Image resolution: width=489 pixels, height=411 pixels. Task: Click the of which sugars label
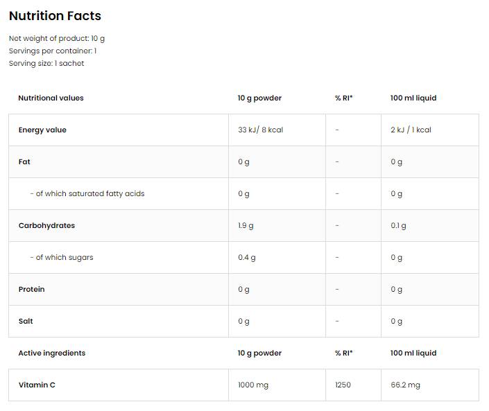[x=61, y=258]
